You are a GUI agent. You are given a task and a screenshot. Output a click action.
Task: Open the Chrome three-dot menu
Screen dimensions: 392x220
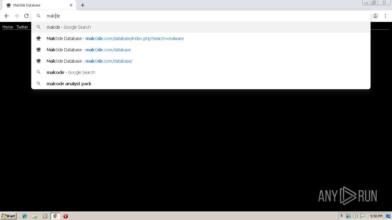(x=385, y=16)
